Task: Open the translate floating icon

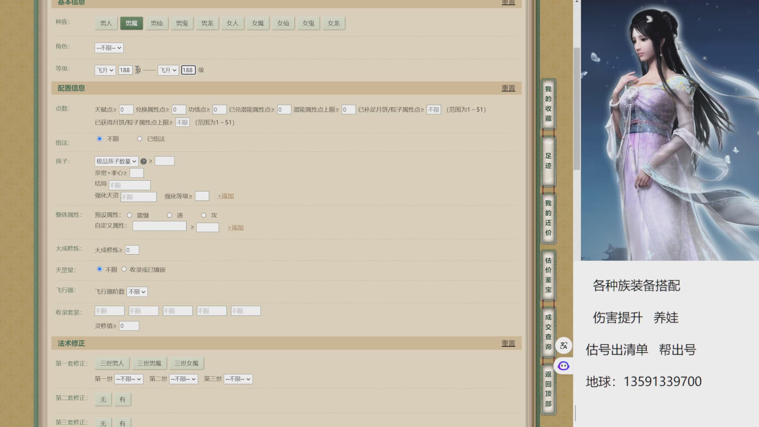Action: tap(564, 345)
